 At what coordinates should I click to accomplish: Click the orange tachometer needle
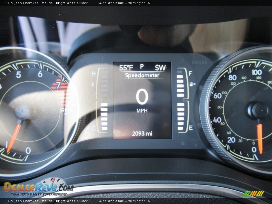coord(14,137)
